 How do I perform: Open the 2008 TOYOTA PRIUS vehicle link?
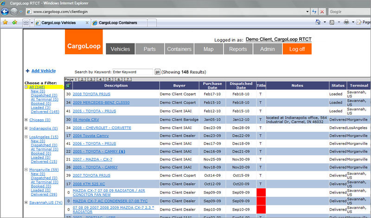point(91,94)
